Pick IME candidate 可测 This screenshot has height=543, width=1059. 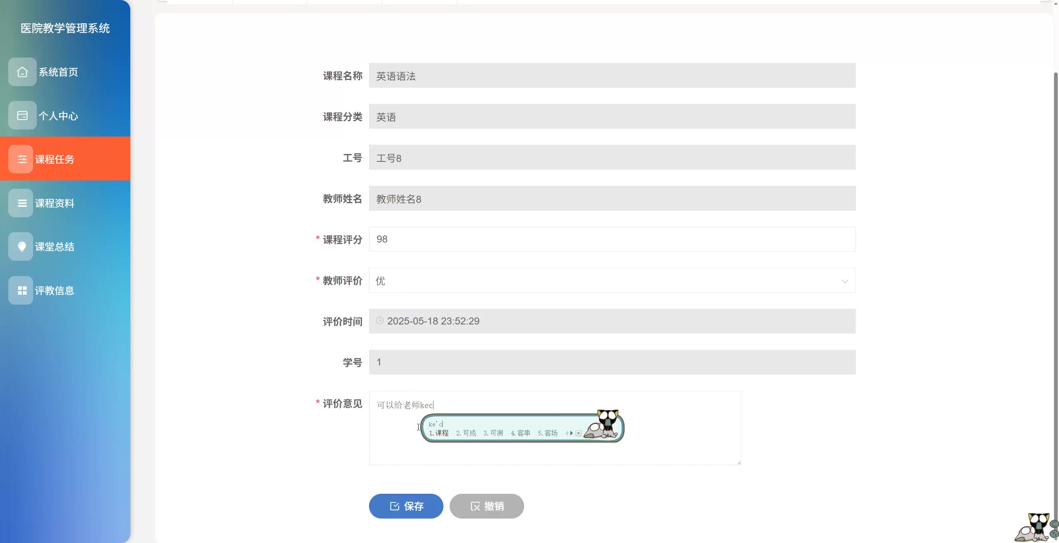494,433
